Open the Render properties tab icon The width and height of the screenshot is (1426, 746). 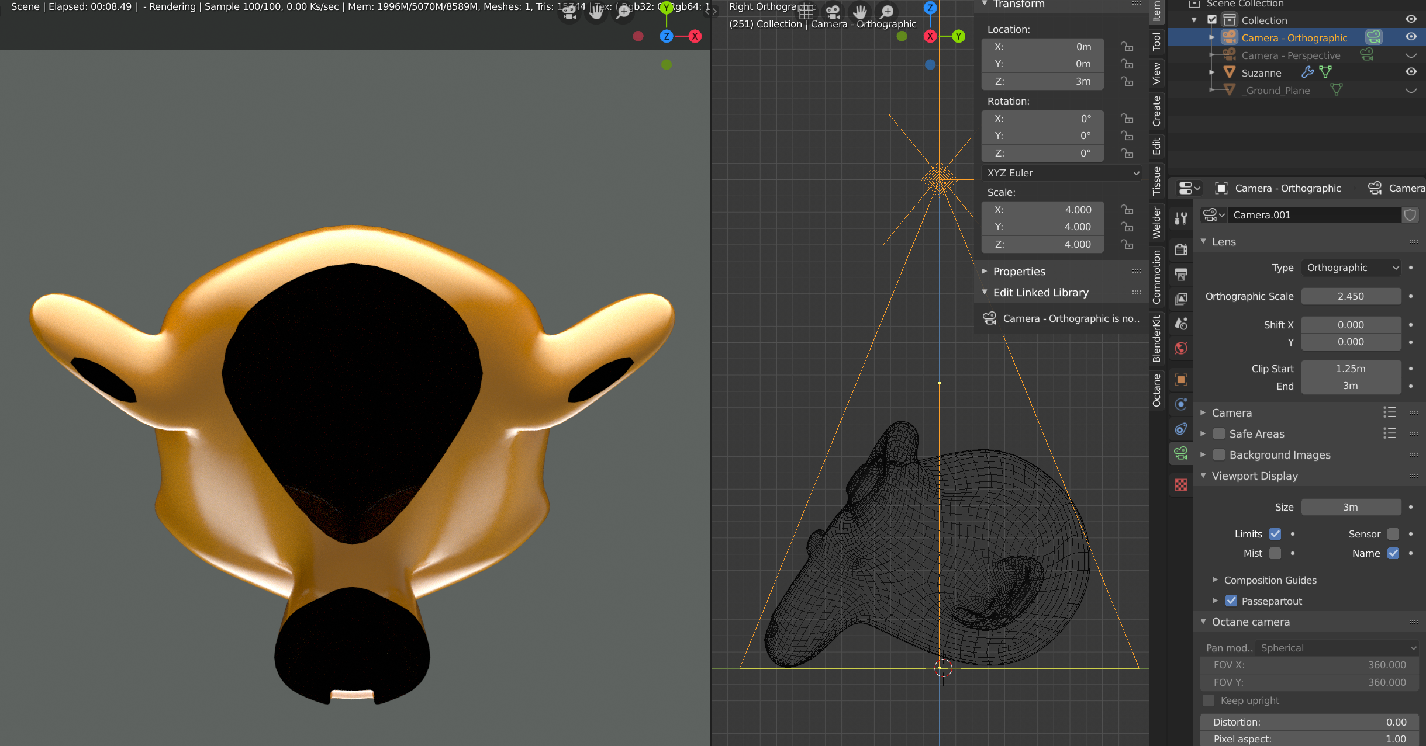1181,249
